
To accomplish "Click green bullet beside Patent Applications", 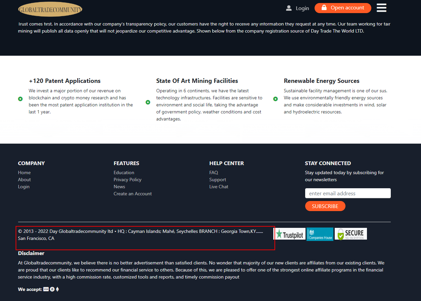I will [x=20, y=99].
